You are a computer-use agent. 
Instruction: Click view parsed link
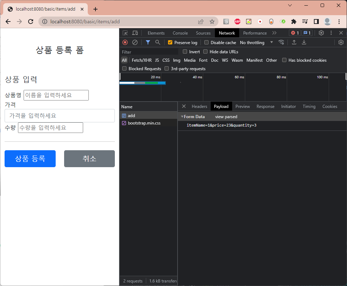(226, 116)
